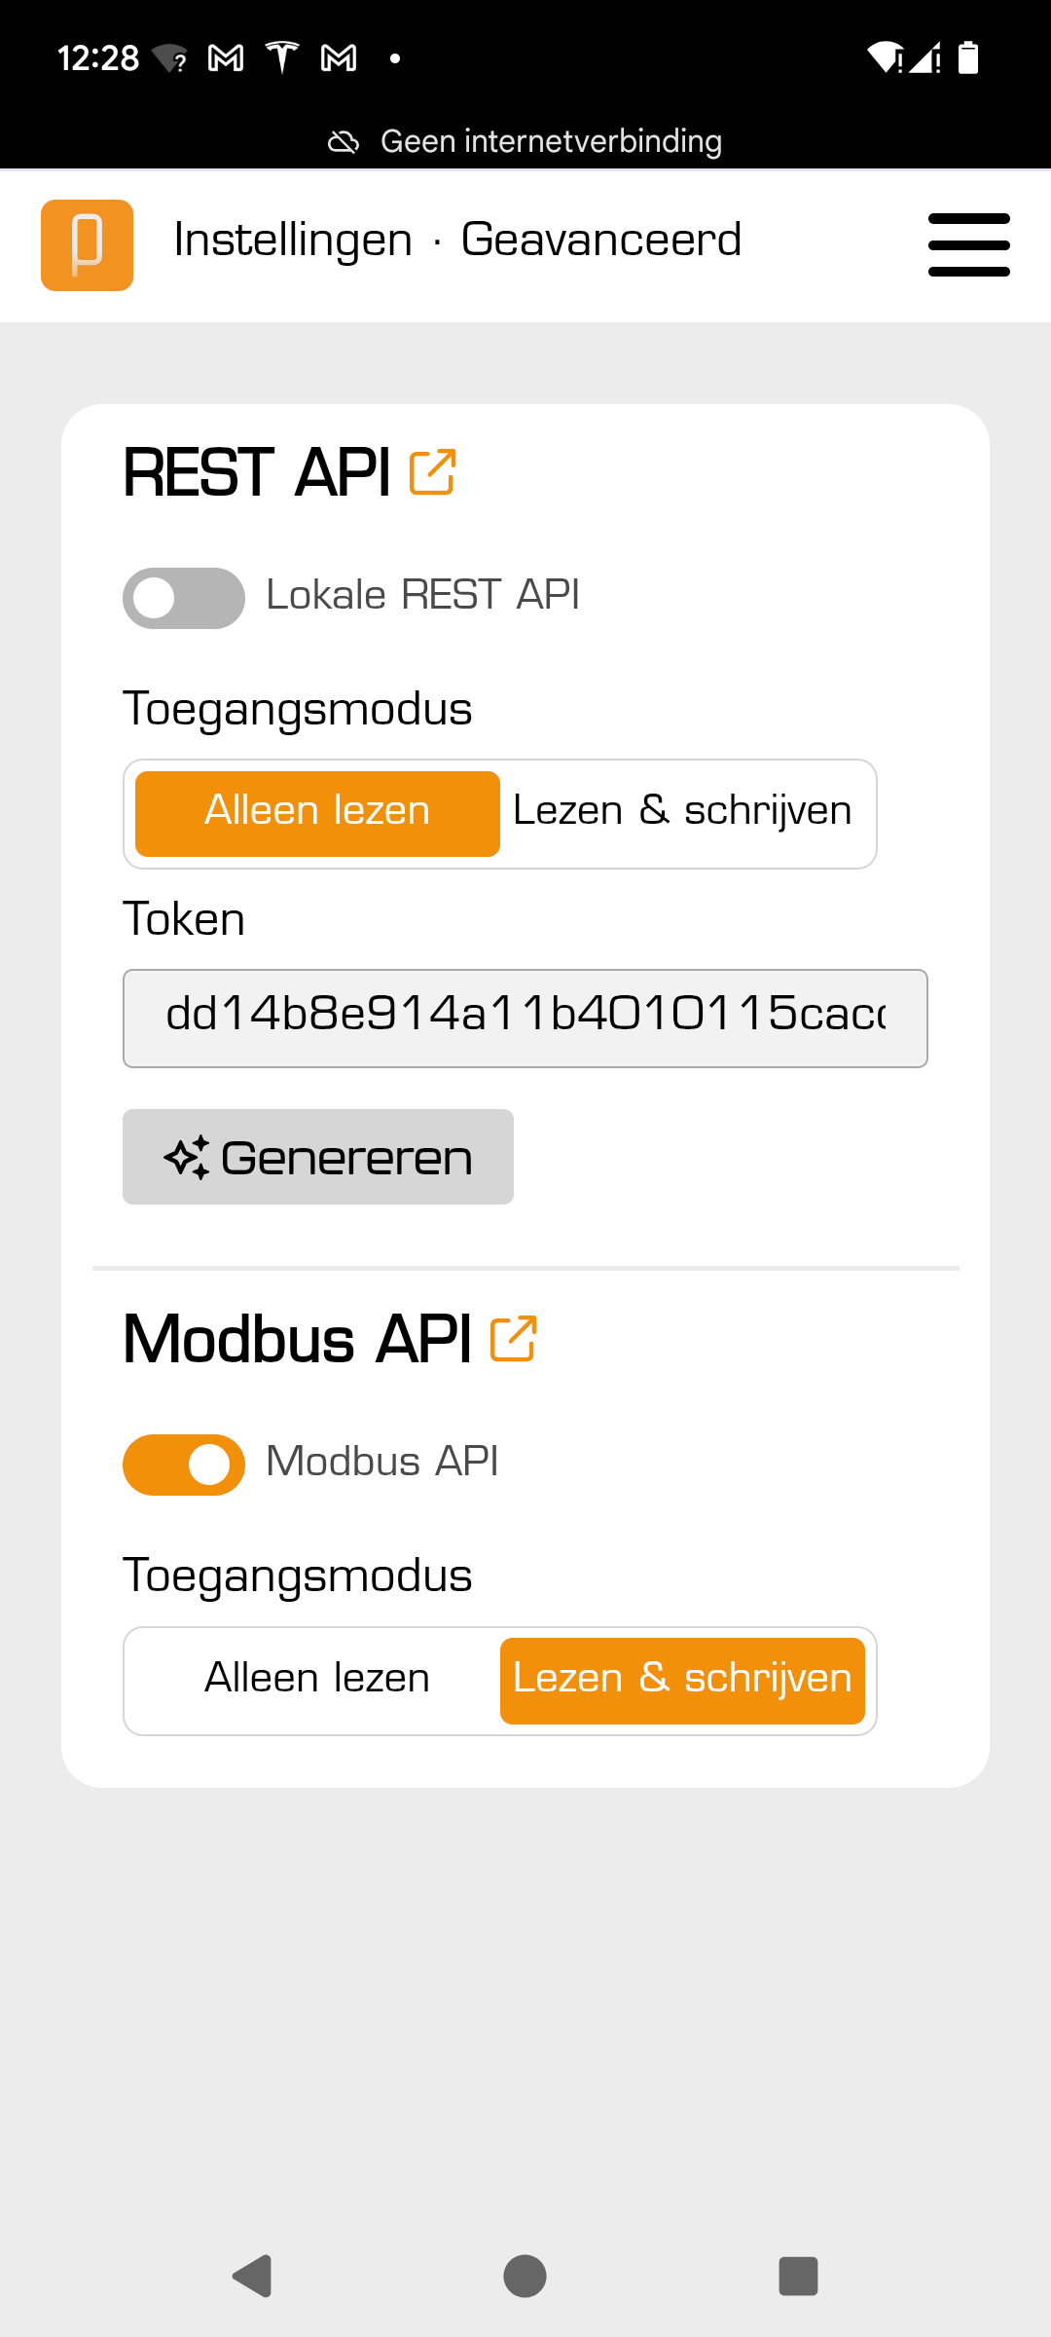Image resolution: width=1051 pixels, height=2337 pixels.
Task: Tap the 'Instellingen · Geavanceerd' page title
Action: [457, 241]
